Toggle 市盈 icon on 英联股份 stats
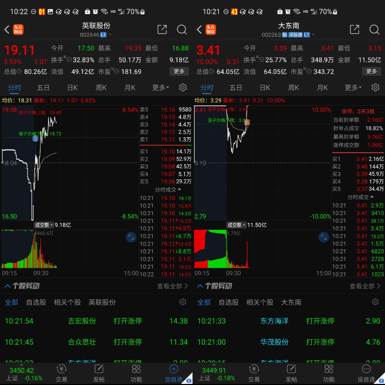 click(x=117, y=71)
